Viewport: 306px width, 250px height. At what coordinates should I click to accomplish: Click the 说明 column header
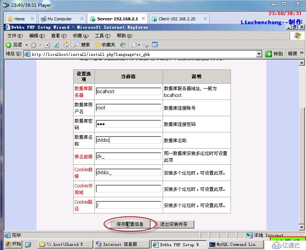[197, 77]
